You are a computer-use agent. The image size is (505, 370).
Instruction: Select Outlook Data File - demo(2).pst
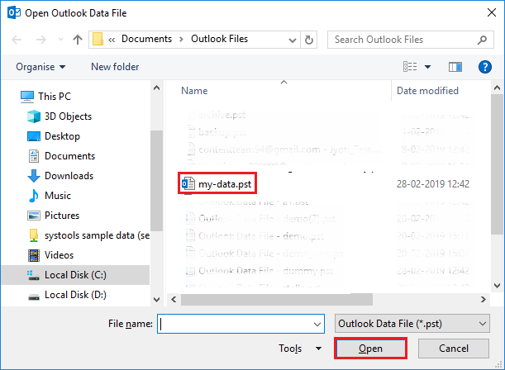pyautogui.click(x=267, y=219)
